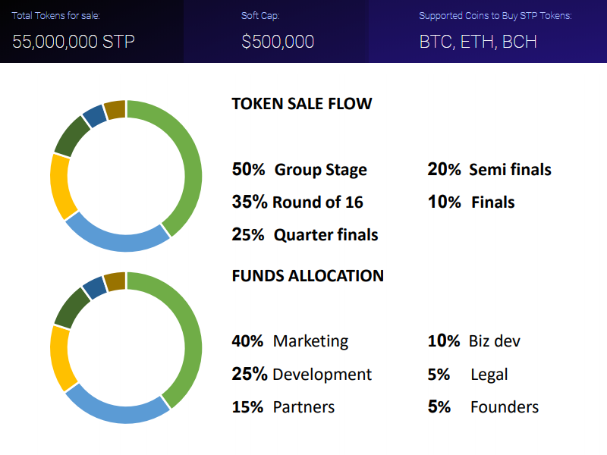Image resolution: width=607 pixels, height=455 pixels.
Task: Click the 20% Semi finals entry
Action: coord(489,169)
